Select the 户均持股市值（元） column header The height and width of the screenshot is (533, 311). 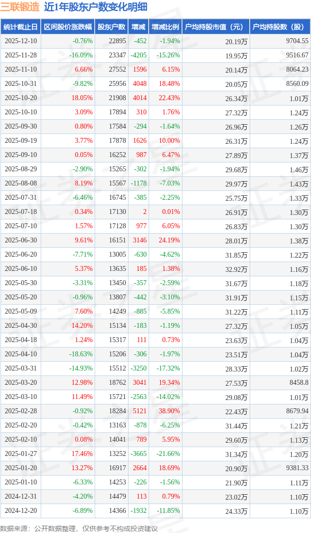tap(215, 27)
